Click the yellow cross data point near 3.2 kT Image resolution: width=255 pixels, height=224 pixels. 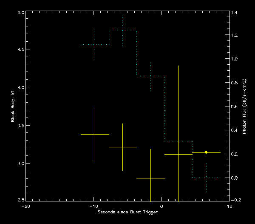[122, 147]
